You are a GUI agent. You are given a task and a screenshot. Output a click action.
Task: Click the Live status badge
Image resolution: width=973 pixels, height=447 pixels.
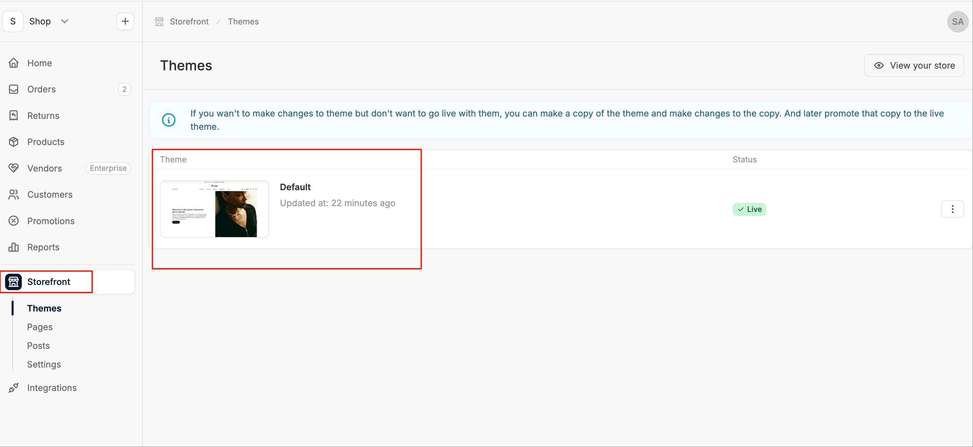(749, 209)
